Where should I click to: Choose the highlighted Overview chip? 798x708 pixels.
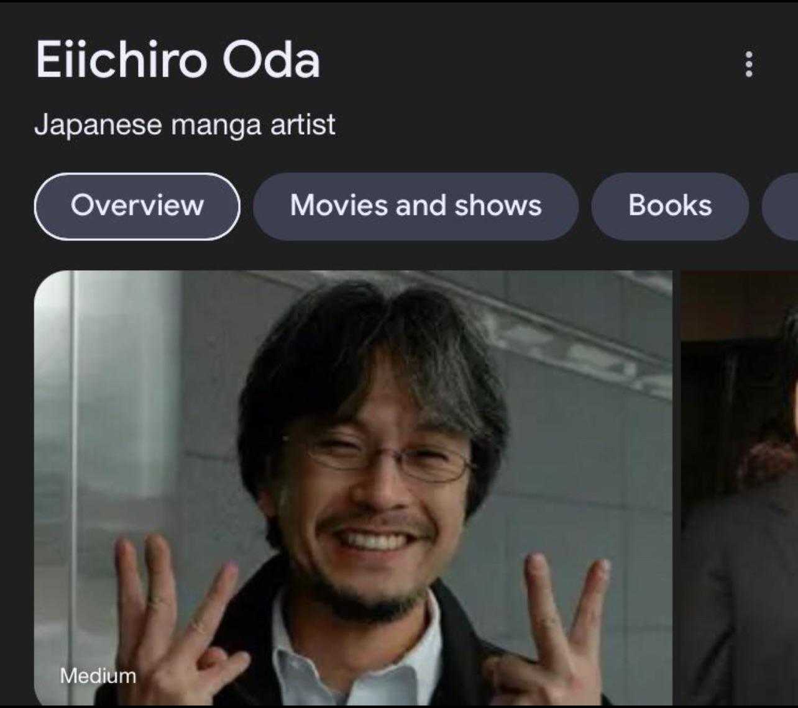click(x=137, y=206)
